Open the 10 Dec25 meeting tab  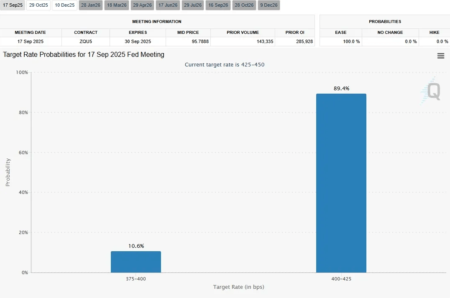64,5
